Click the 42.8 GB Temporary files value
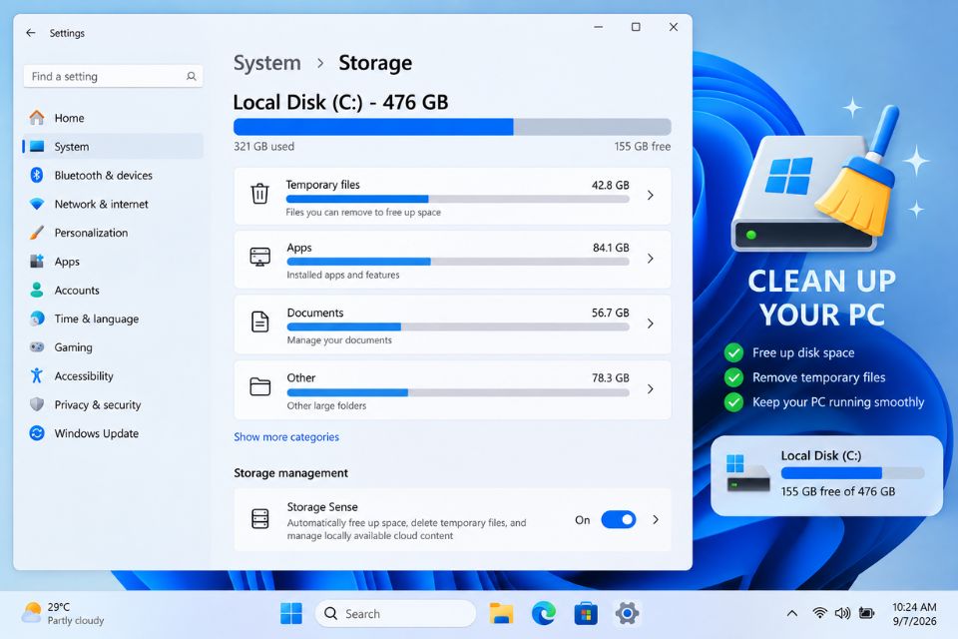This screenshot has height=639, width=958. tap(610, 186)
